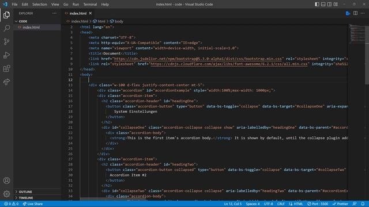Open the Help menu
The width and height of the screenshot is (369, 207).
(105, 4)
